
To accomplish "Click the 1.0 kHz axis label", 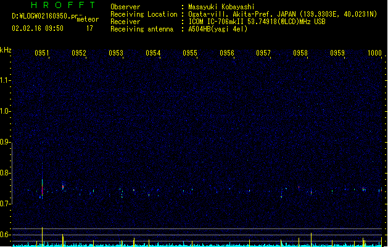I will coord(5,111).
